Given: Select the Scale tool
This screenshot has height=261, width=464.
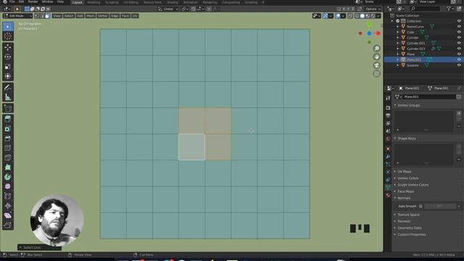Looking at the screenshot, I should click(8, 67).
